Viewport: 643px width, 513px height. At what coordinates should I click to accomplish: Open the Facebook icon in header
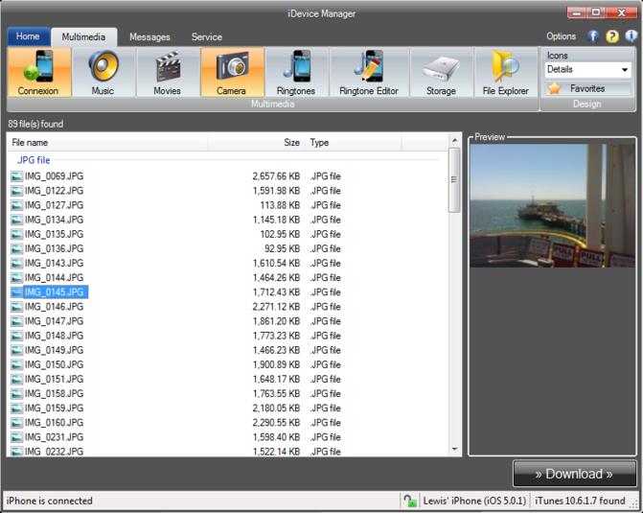coord(592,36)
